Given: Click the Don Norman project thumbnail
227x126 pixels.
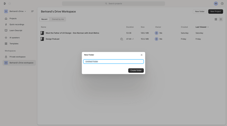Looking at the screenshot, I should (x=42, y=33).
